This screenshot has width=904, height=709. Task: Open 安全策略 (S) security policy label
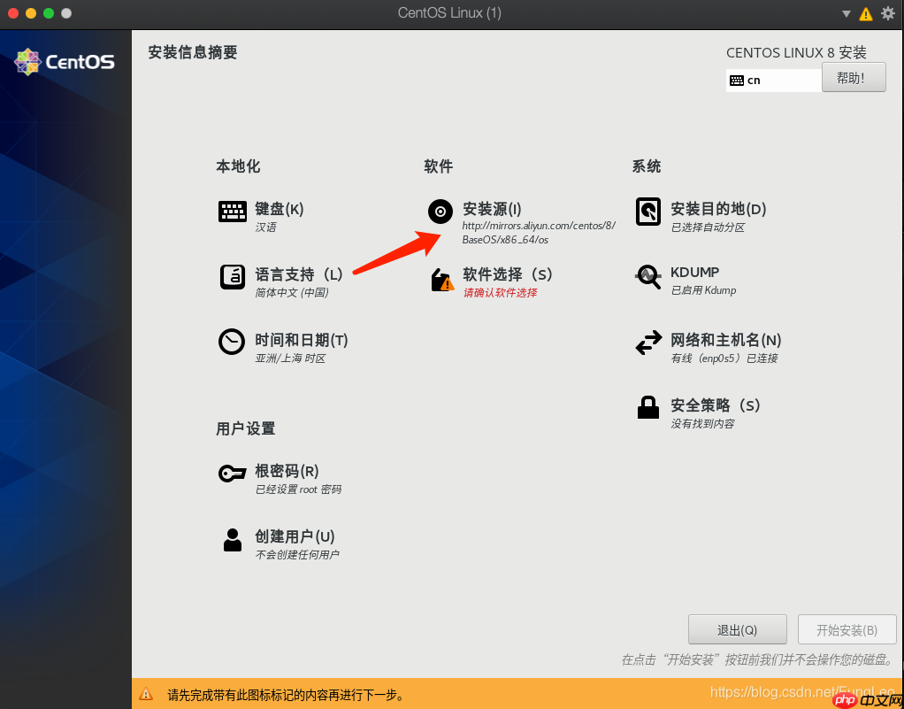click(x=715, y=405)
